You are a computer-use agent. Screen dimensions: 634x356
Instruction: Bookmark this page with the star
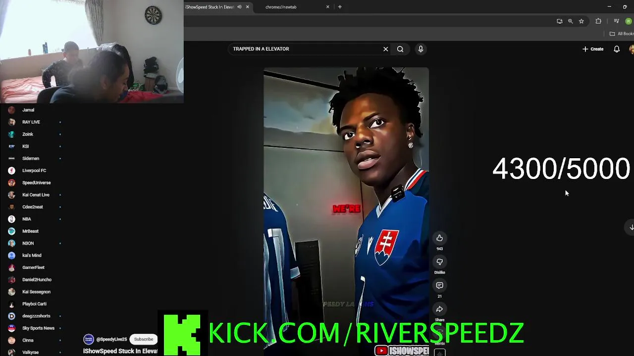[581, 21]
